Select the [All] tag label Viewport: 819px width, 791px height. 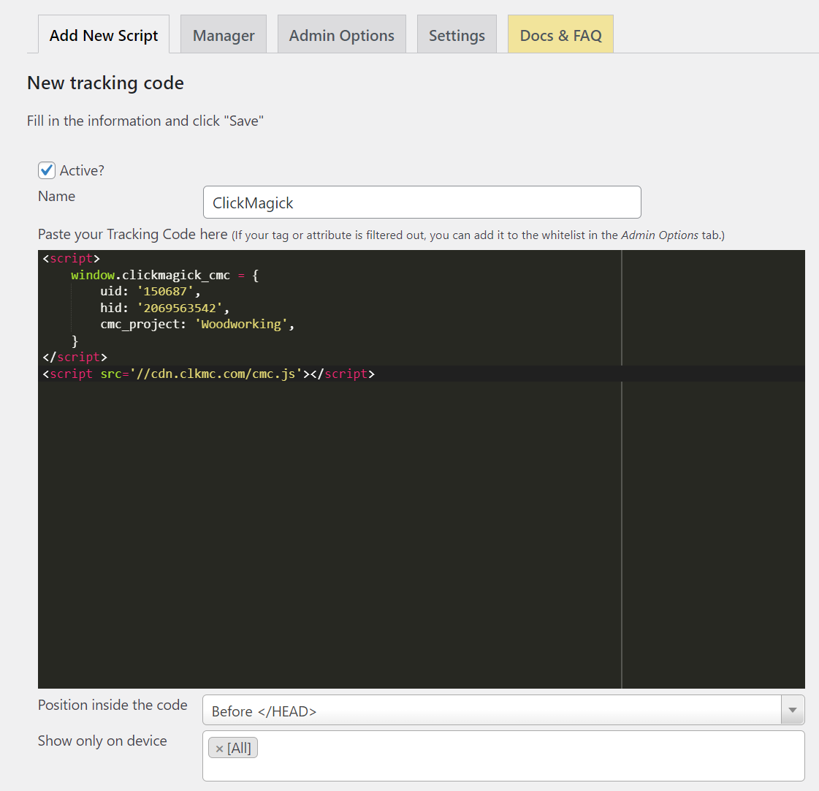(x=239, y=749)
